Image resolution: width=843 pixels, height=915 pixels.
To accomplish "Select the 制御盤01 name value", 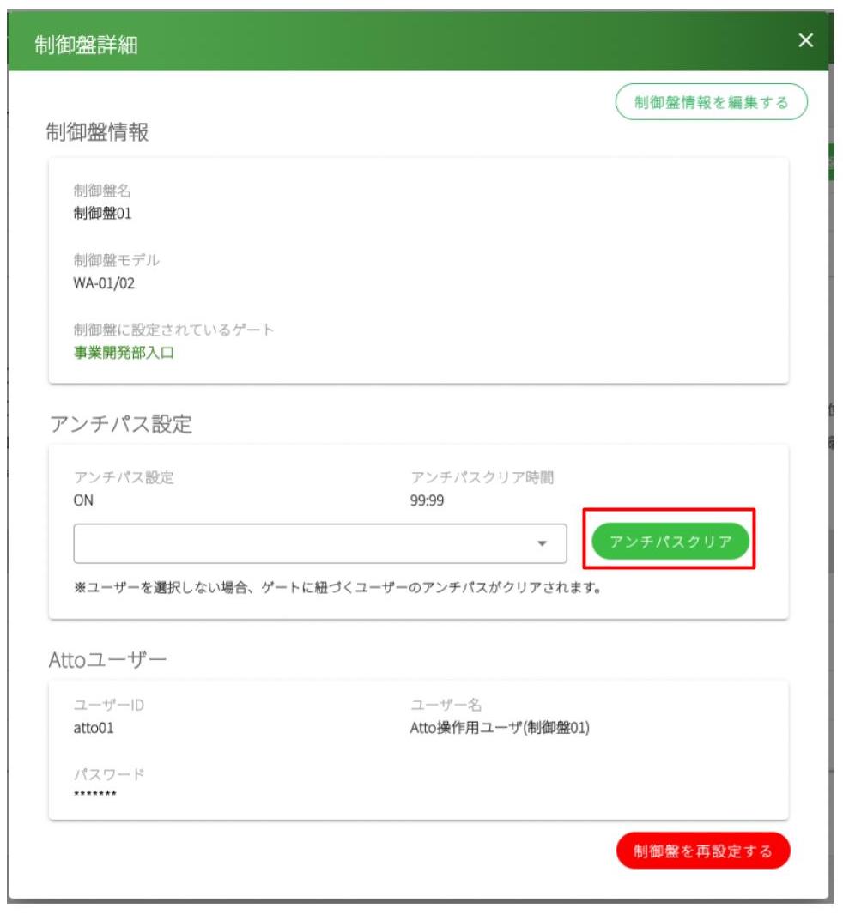I will tap(102, 214).
